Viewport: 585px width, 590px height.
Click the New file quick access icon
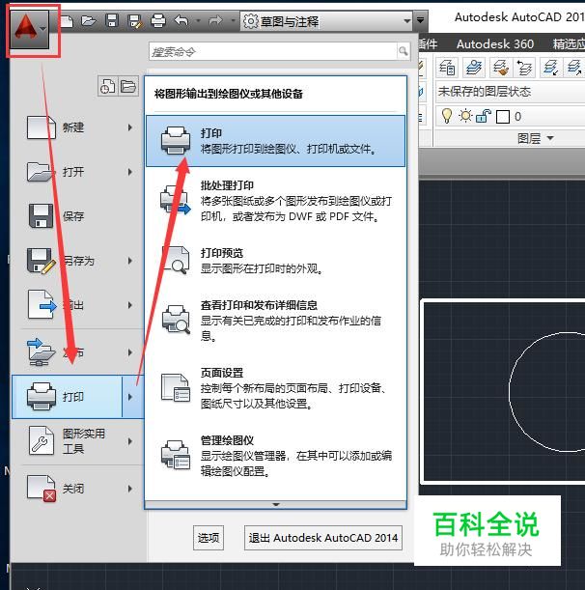click(x=67, y=21)
